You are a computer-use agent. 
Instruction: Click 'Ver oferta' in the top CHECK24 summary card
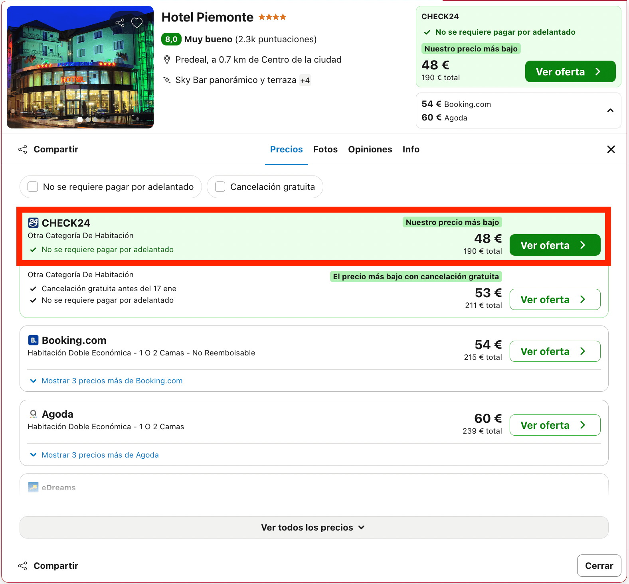[x=570, y=71]
